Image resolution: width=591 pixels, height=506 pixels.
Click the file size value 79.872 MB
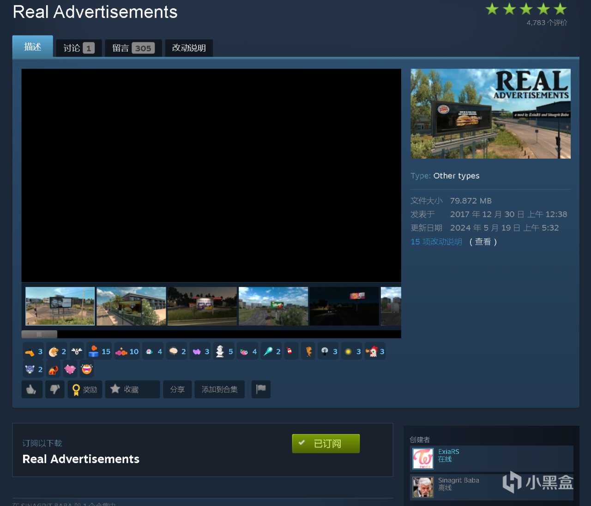[471, 201]
